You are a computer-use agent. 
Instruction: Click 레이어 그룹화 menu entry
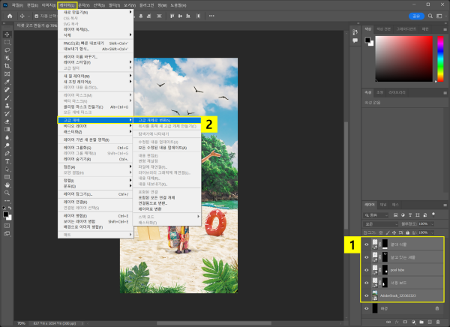95,148
